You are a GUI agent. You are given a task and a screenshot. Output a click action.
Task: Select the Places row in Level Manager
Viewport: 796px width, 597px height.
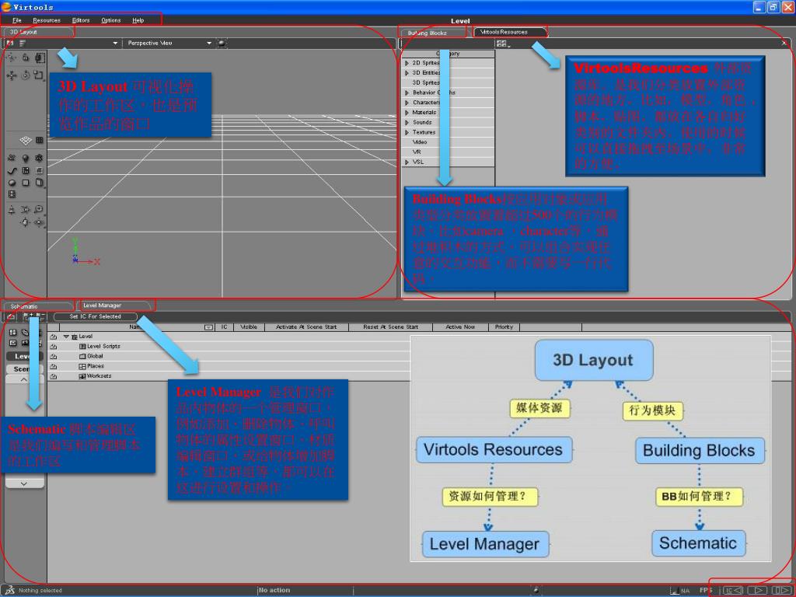coord(92,366)
